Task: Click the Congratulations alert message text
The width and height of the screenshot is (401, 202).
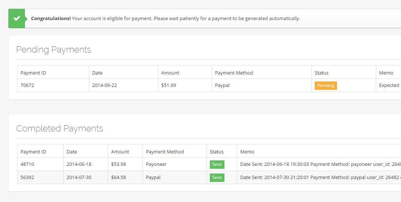Action: click(166, 18)
